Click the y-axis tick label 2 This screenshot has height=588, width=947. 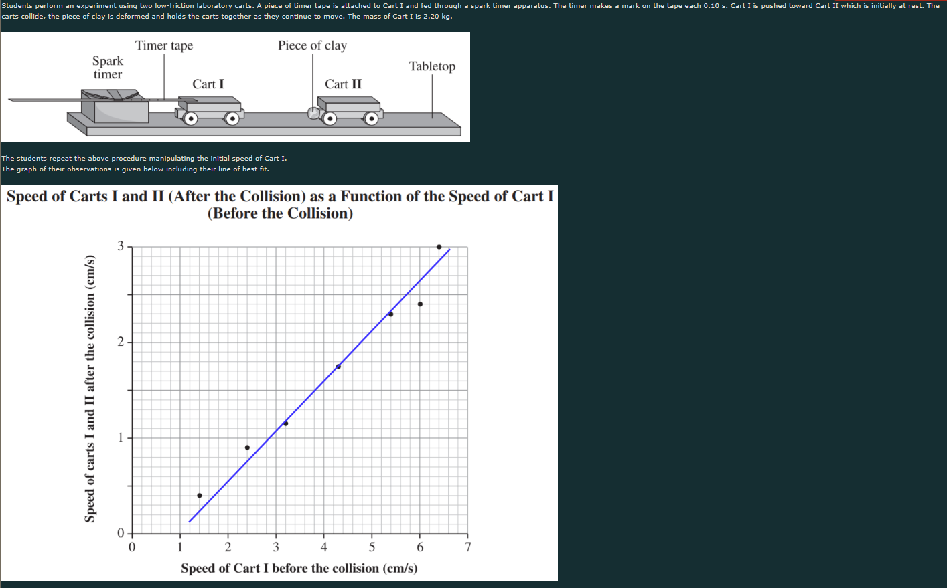click(121, 342)
